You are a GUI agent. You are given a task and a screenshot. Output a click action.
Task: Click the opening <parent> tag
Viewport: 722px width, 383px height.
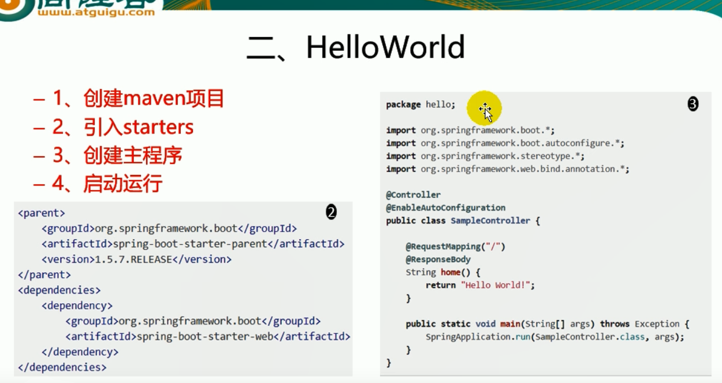click(x=42, y=213)
